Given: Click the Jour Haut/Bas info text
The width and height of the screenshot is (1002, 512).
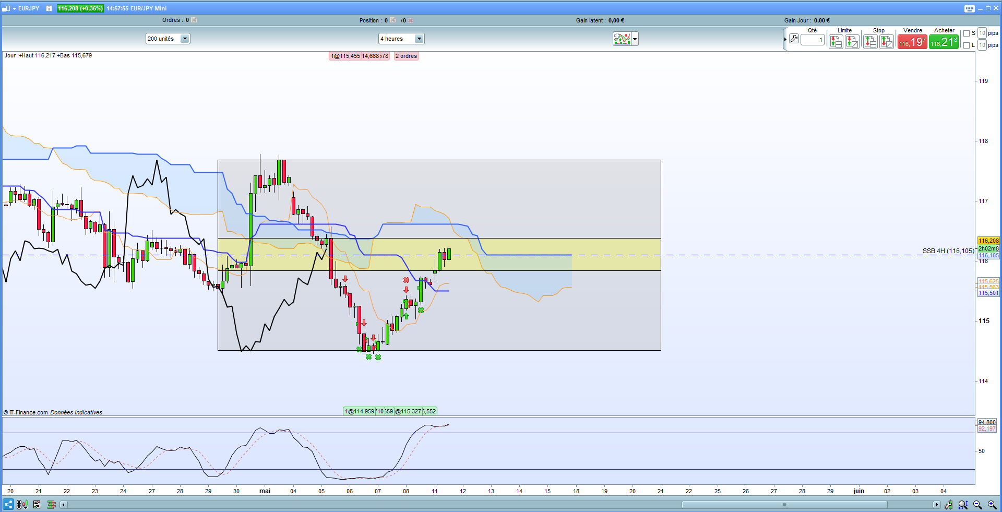Looking at the screenshot, I should point(48,55).
